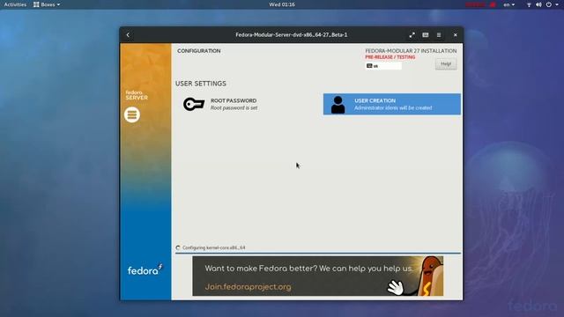
Task: Open the Boxes application menu
Action: (x=47, y=4)
